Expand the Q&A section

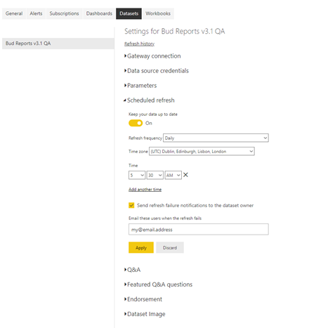pos(132,270)
